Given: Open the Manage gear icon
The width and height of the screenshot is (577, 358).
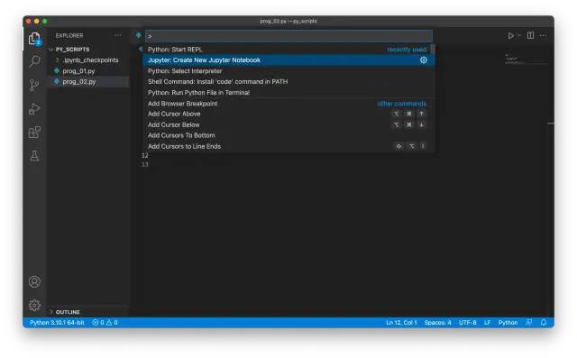Looking at the screenshot, I should pos(34,305).
